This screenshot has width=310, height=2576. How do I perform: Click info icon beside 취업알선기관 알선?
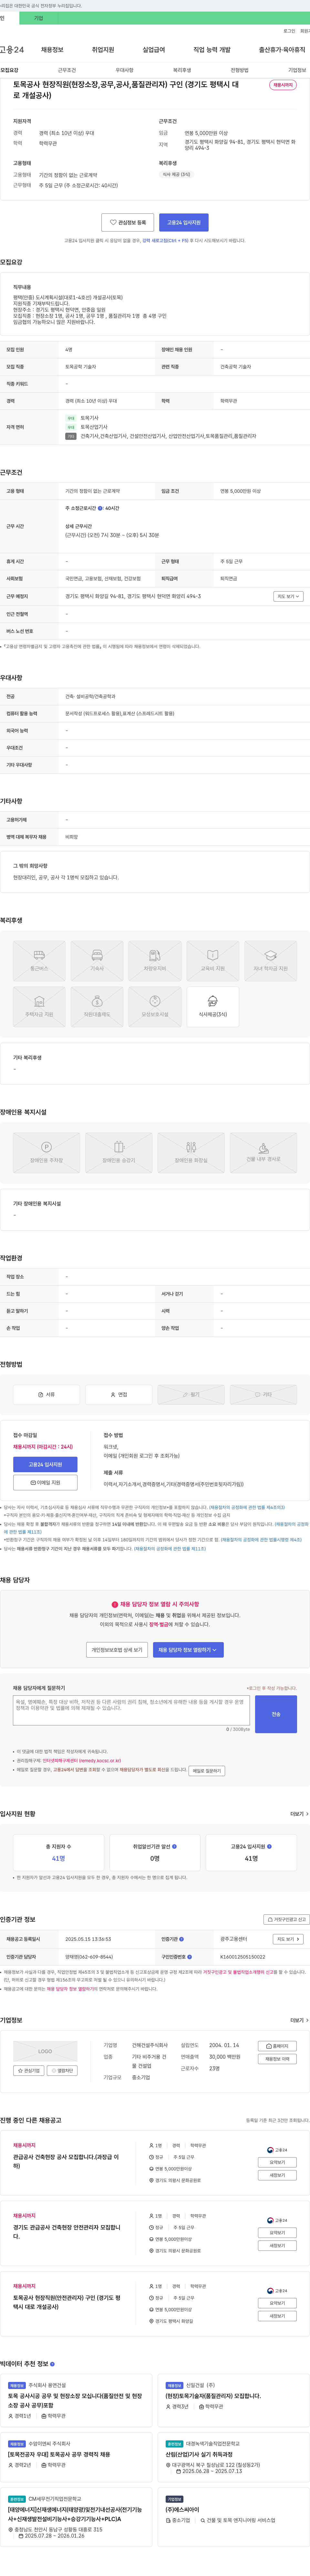pos(174,1846)
